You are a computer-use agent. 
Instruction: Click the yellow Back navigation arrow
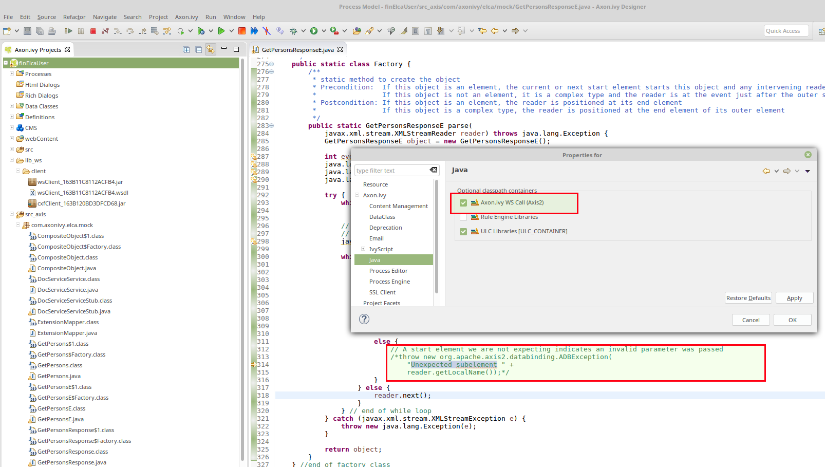coord(495,31)
